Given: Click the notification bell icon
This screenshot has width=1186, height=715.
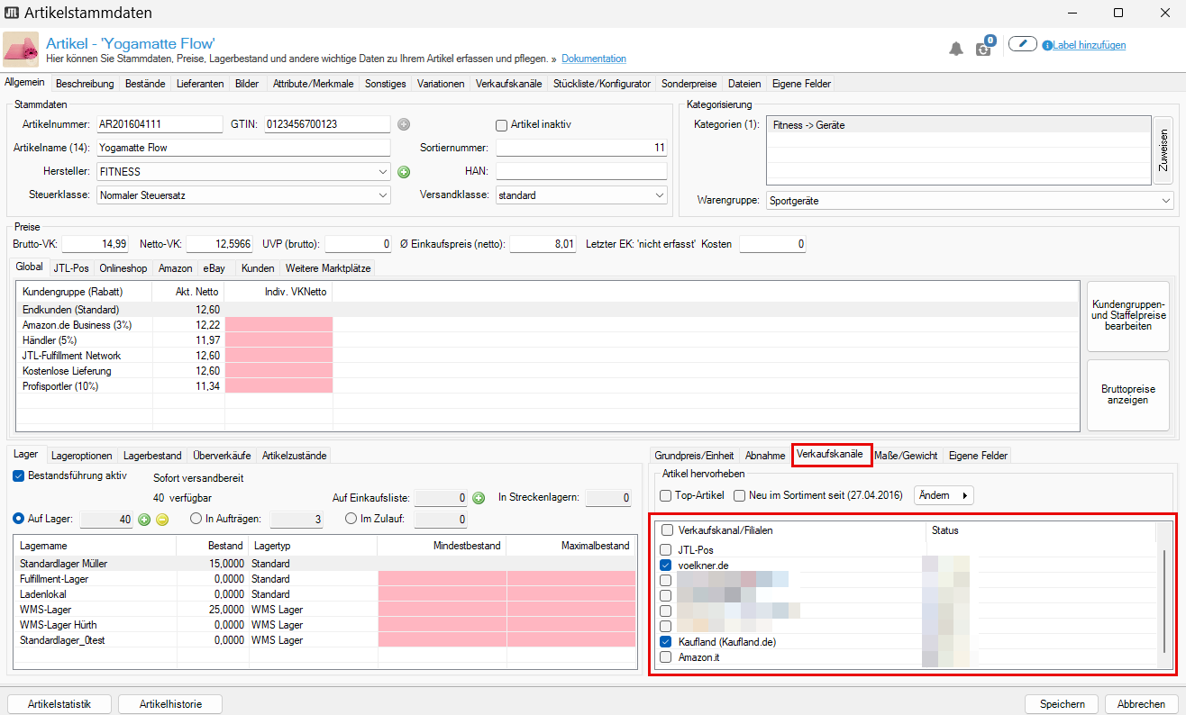Looking at the screenshot, I should (956, 49).
